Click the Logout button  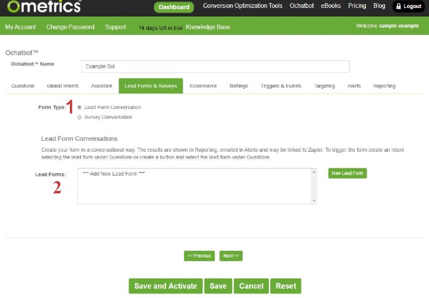pyautogui.click(x=409, y=6)
